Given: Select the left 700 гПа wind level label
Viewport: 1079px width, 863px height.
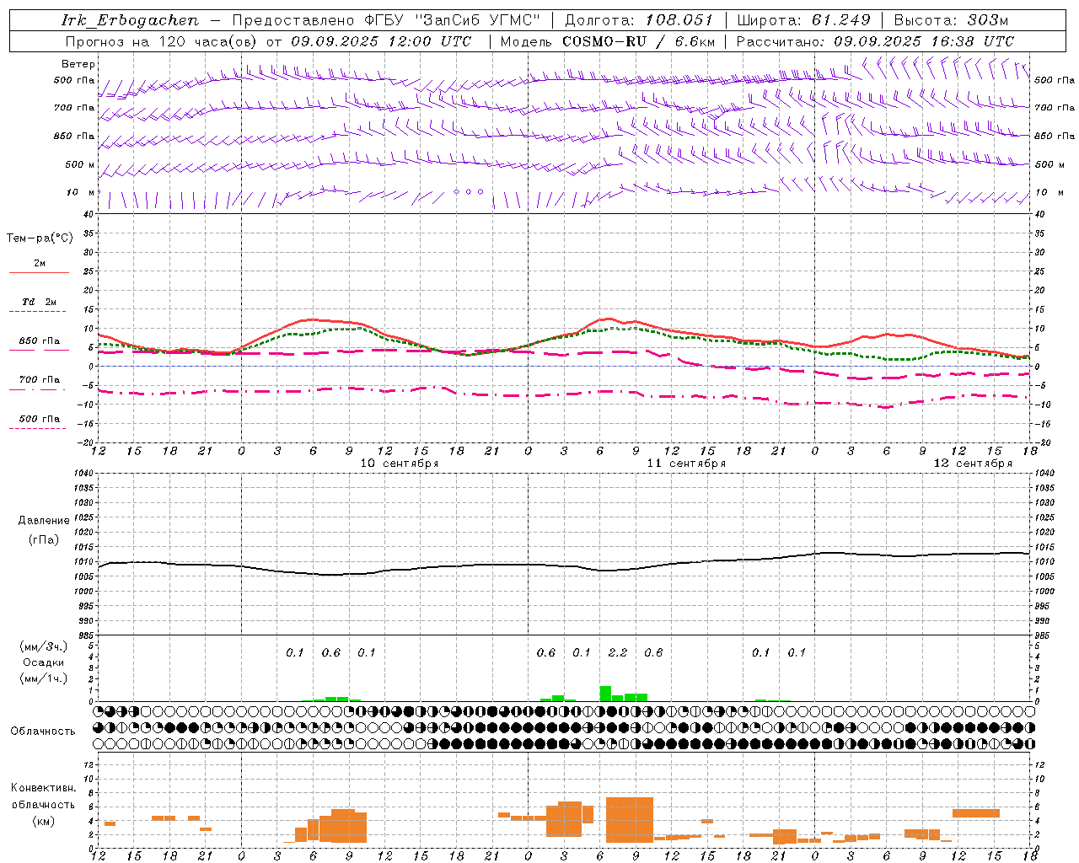Looking at the screenshot, I should (74, 108).
